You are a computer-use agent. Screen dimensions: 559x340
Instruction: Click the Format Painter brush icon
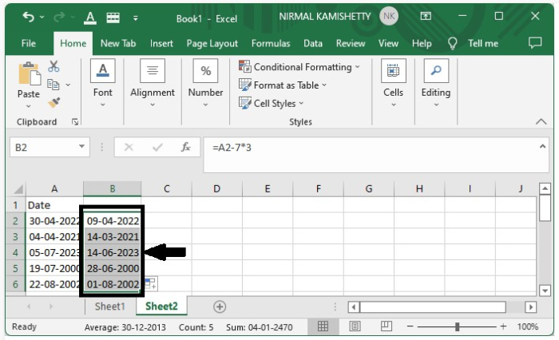coord(54,103)
